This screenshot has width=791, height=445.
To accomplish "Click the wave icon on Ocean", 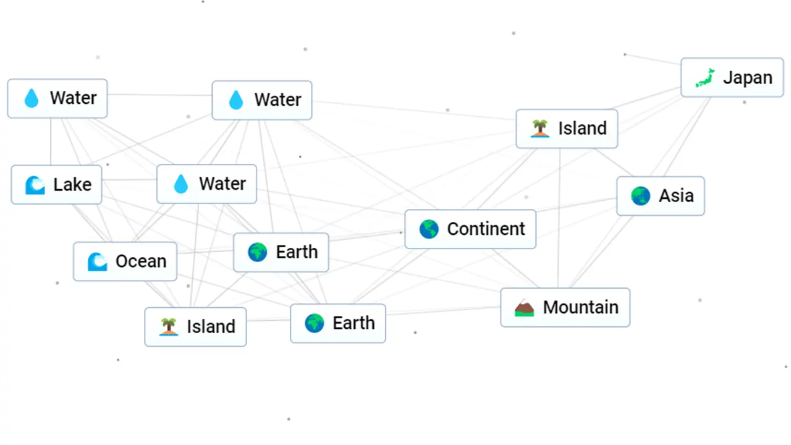I will pos(97,261).
